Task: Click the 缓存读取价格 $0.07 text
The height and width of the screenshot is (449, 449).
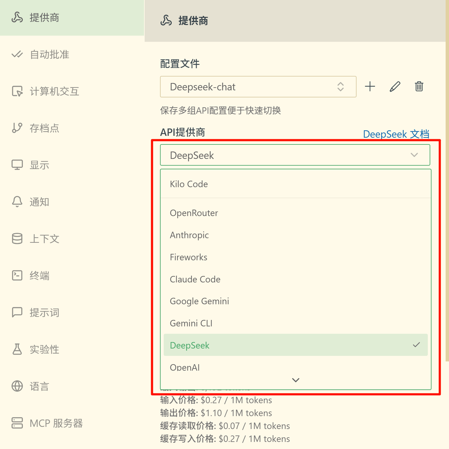Action: [x=225, y=426]
